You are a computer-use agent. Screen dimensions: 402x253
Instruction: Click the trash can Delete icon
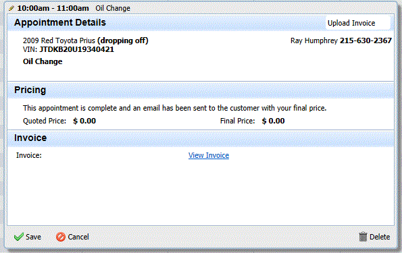pyautogui.click(x=363, y=237)
